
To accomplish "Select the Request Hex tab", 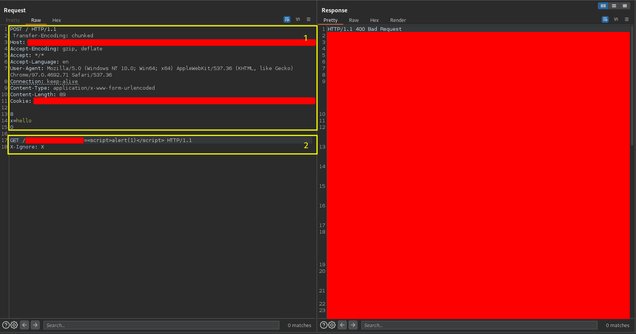I will [57, 20].
